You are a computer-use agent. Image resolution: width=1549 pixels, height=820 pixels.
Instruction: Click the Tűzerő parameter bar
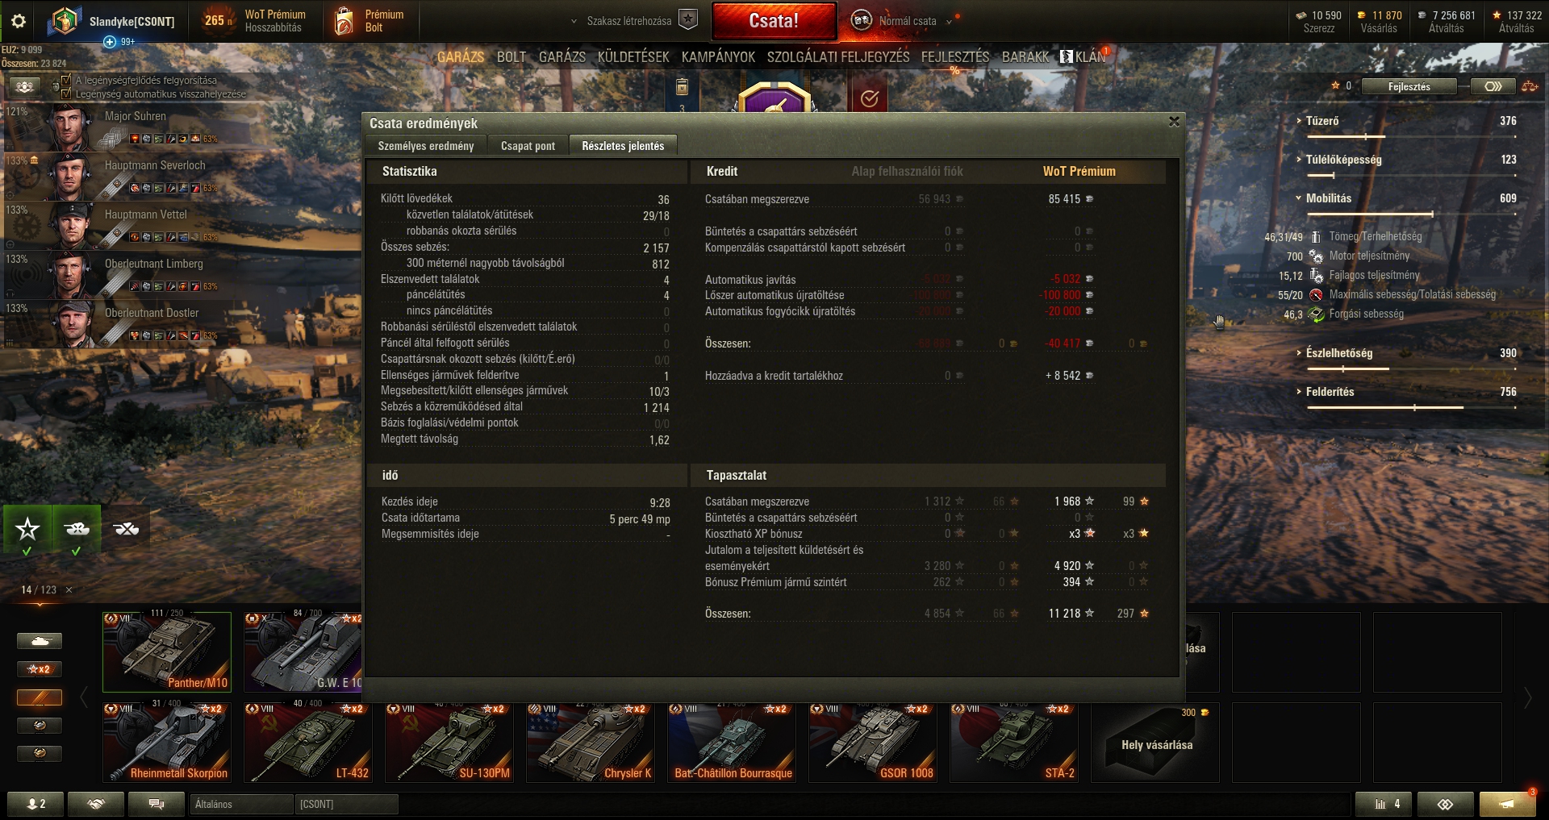point(1411,137)
